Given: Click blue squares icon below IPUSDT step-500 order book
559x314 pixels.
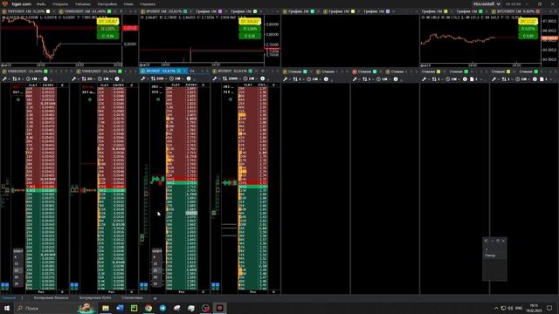Looking at the screenshot, I should click(x=143, y=286).
